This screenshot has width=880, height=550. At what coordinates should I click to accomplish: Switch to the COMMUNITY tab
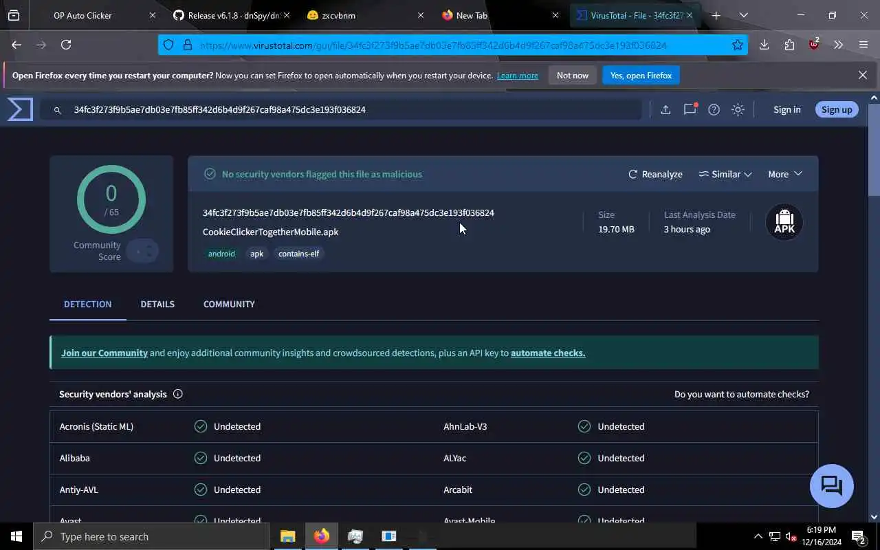[229, 304]
